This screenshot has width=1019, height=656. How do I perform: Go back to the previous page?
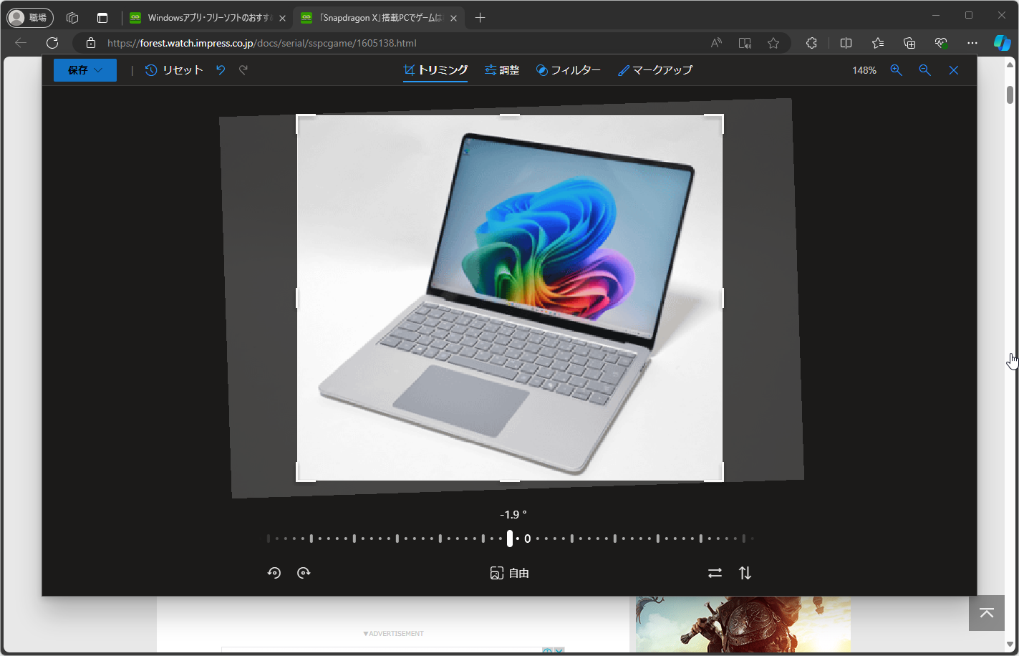pyautogui.click(x=21, y=43)
